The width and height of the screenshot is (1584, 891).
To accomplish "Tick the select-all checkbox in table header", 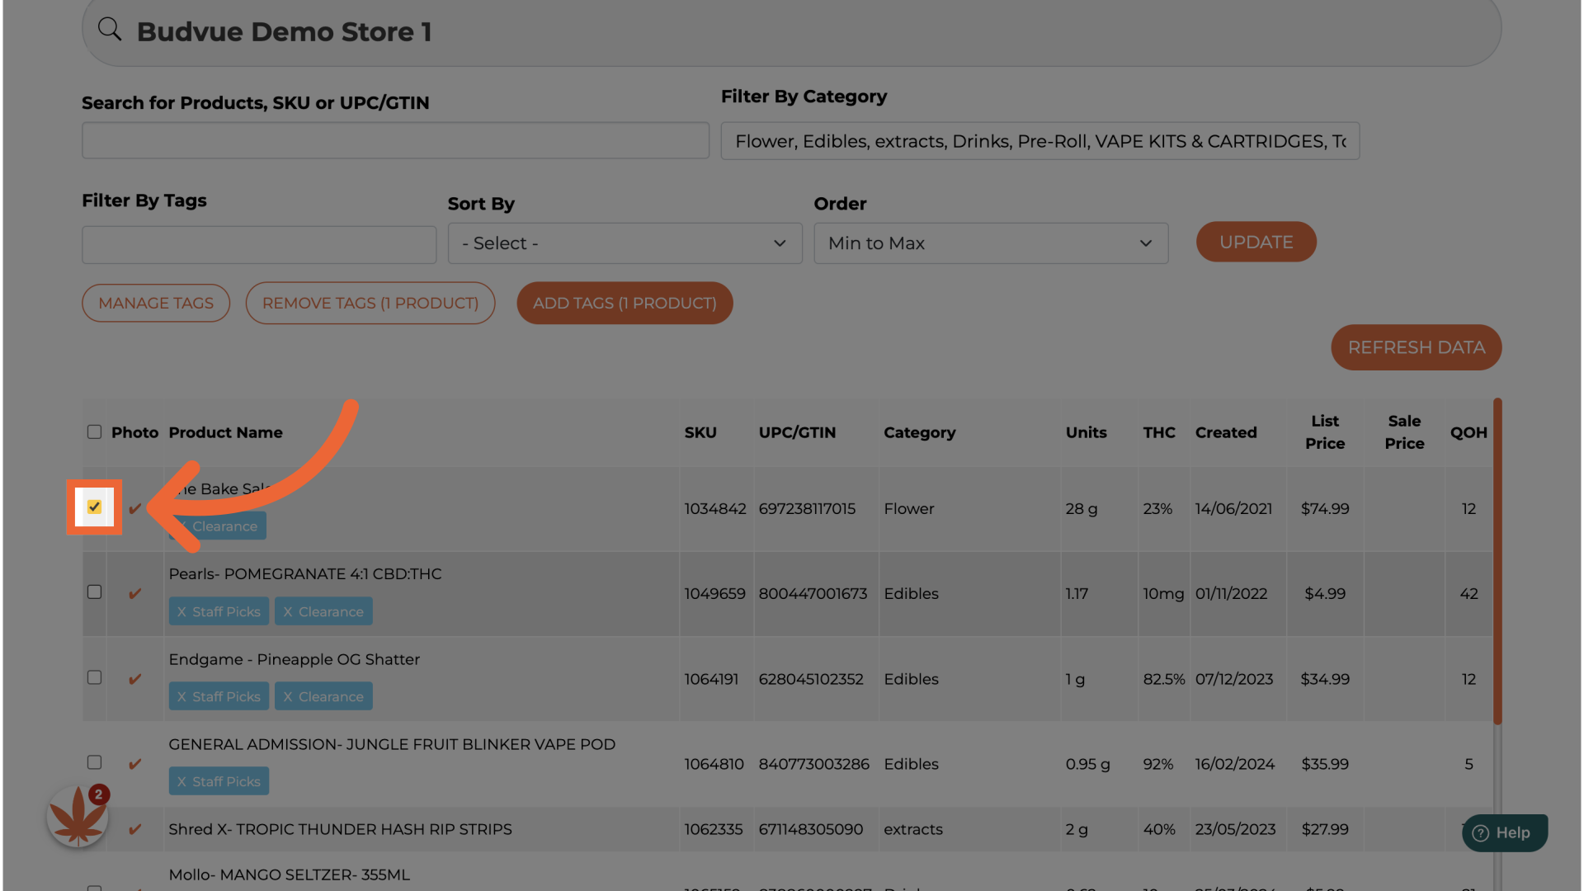I will [x=94, y=432].
